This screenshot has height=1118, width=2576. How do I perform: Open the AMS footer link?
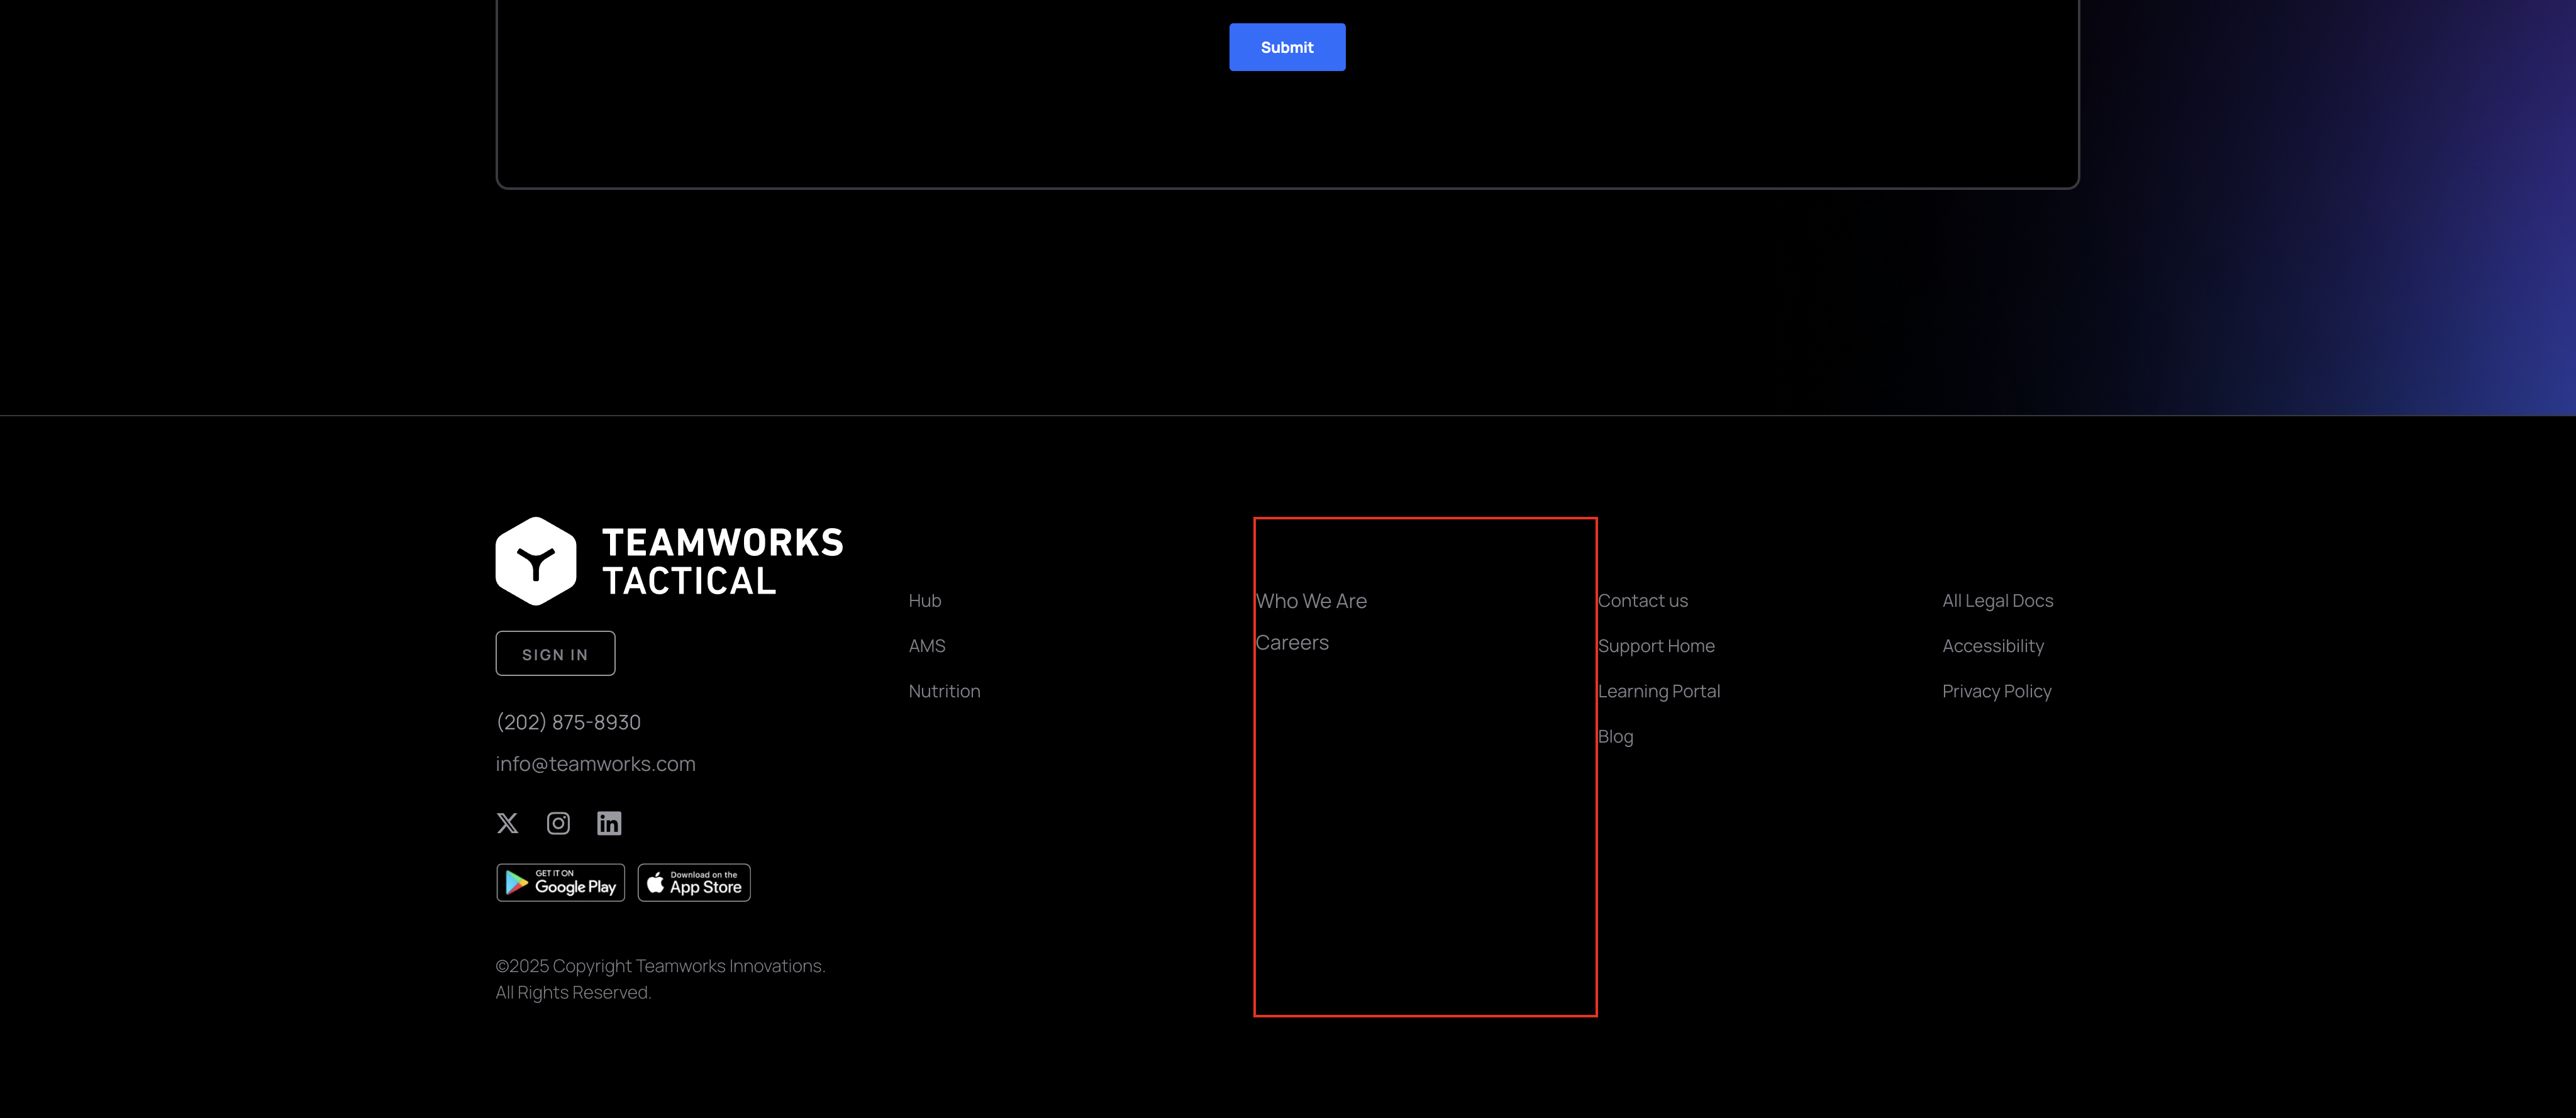[927, 646]
